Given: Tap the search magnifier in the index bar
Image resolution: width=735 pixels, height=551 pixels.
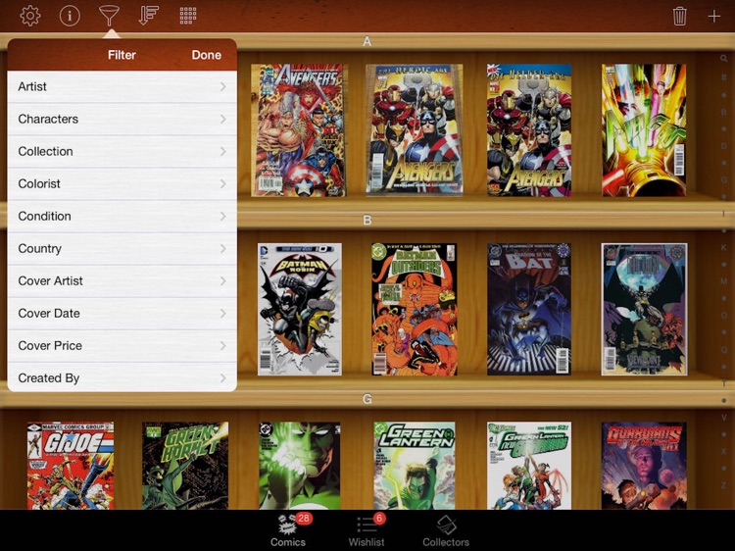Looking at the screenshot, I should [724, 59].
